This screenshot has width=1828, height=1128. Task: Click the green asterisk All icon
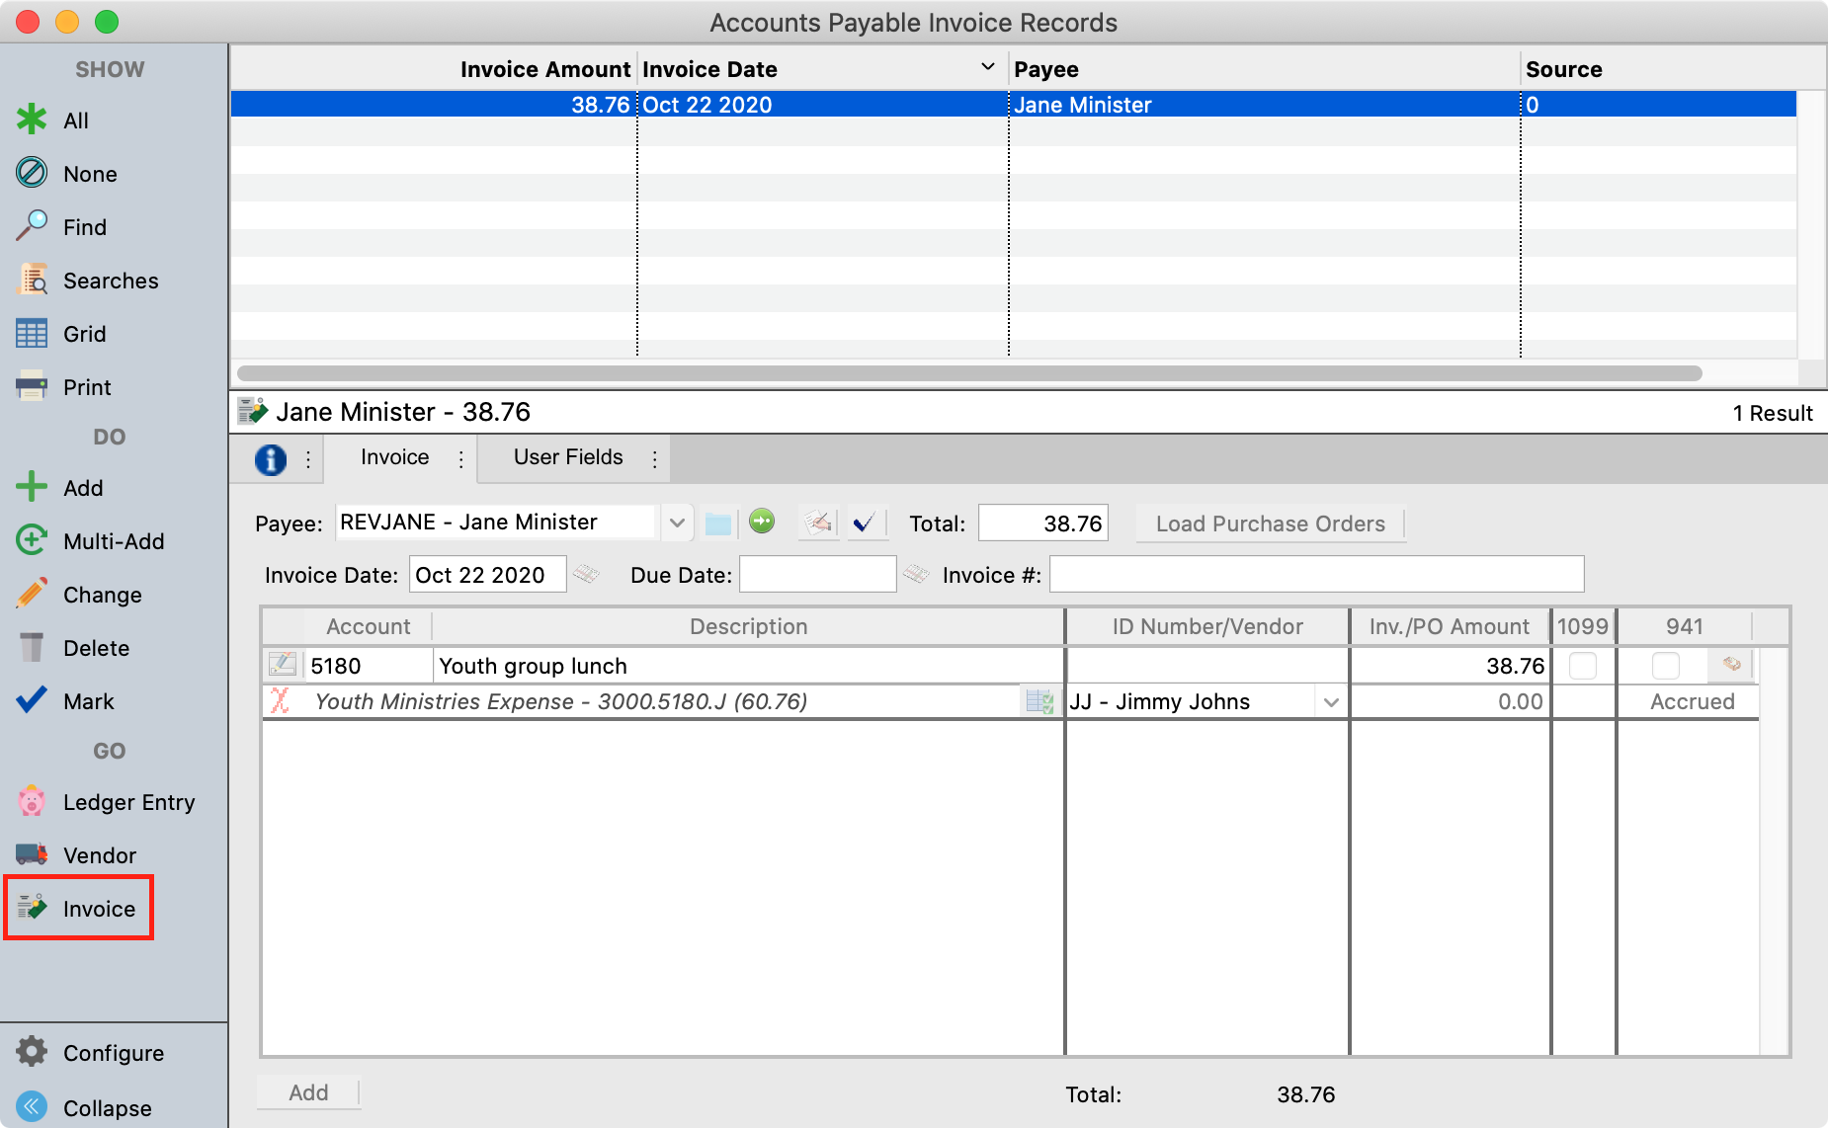pyautogui.click(x=32, y=120)
